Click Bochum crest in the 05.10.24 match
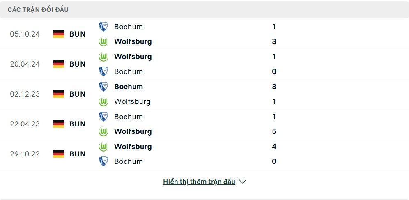Image resolution: width=409 pixels, height=200 pixels. pyautogui.click(x=103, y=27)
